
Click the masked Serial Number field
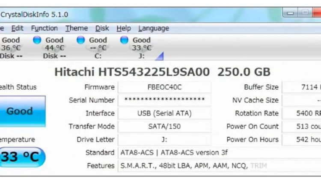click(x=165, y=100)
